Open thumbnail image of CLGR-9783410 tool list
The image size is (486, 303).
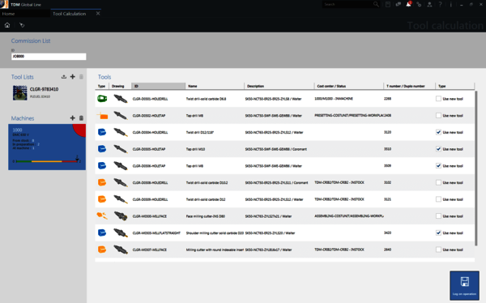[19, 92]
